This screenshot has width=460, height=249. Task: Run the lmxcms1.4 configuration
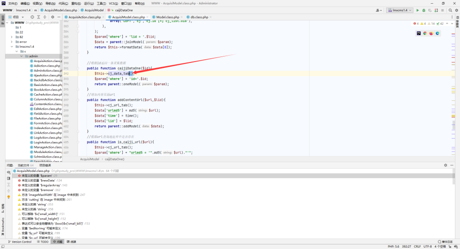[418, 10]
